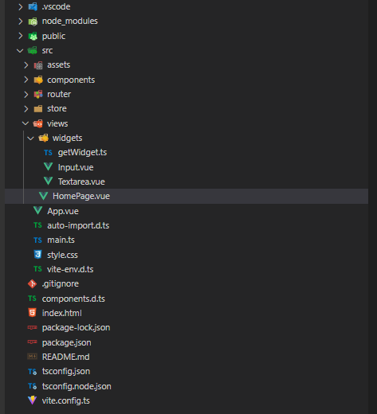Open the index.html file
Screen dimensions: 377x414
pyautogui.click(x=62, y=313)
